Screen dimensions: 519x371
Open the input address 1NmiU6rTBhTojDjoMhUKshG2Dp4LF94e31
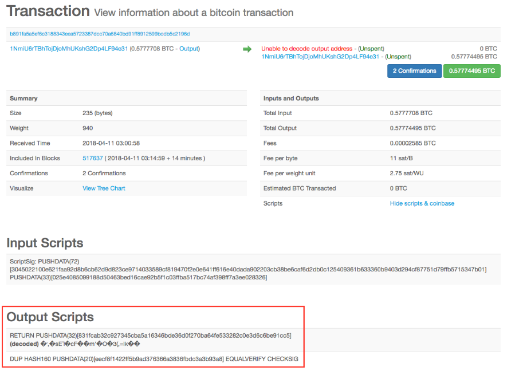click(x=69, y=49)
